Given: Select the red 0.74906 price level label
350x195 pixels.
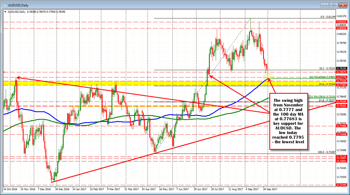Looking at the screenshot, I should pos(341,126).
